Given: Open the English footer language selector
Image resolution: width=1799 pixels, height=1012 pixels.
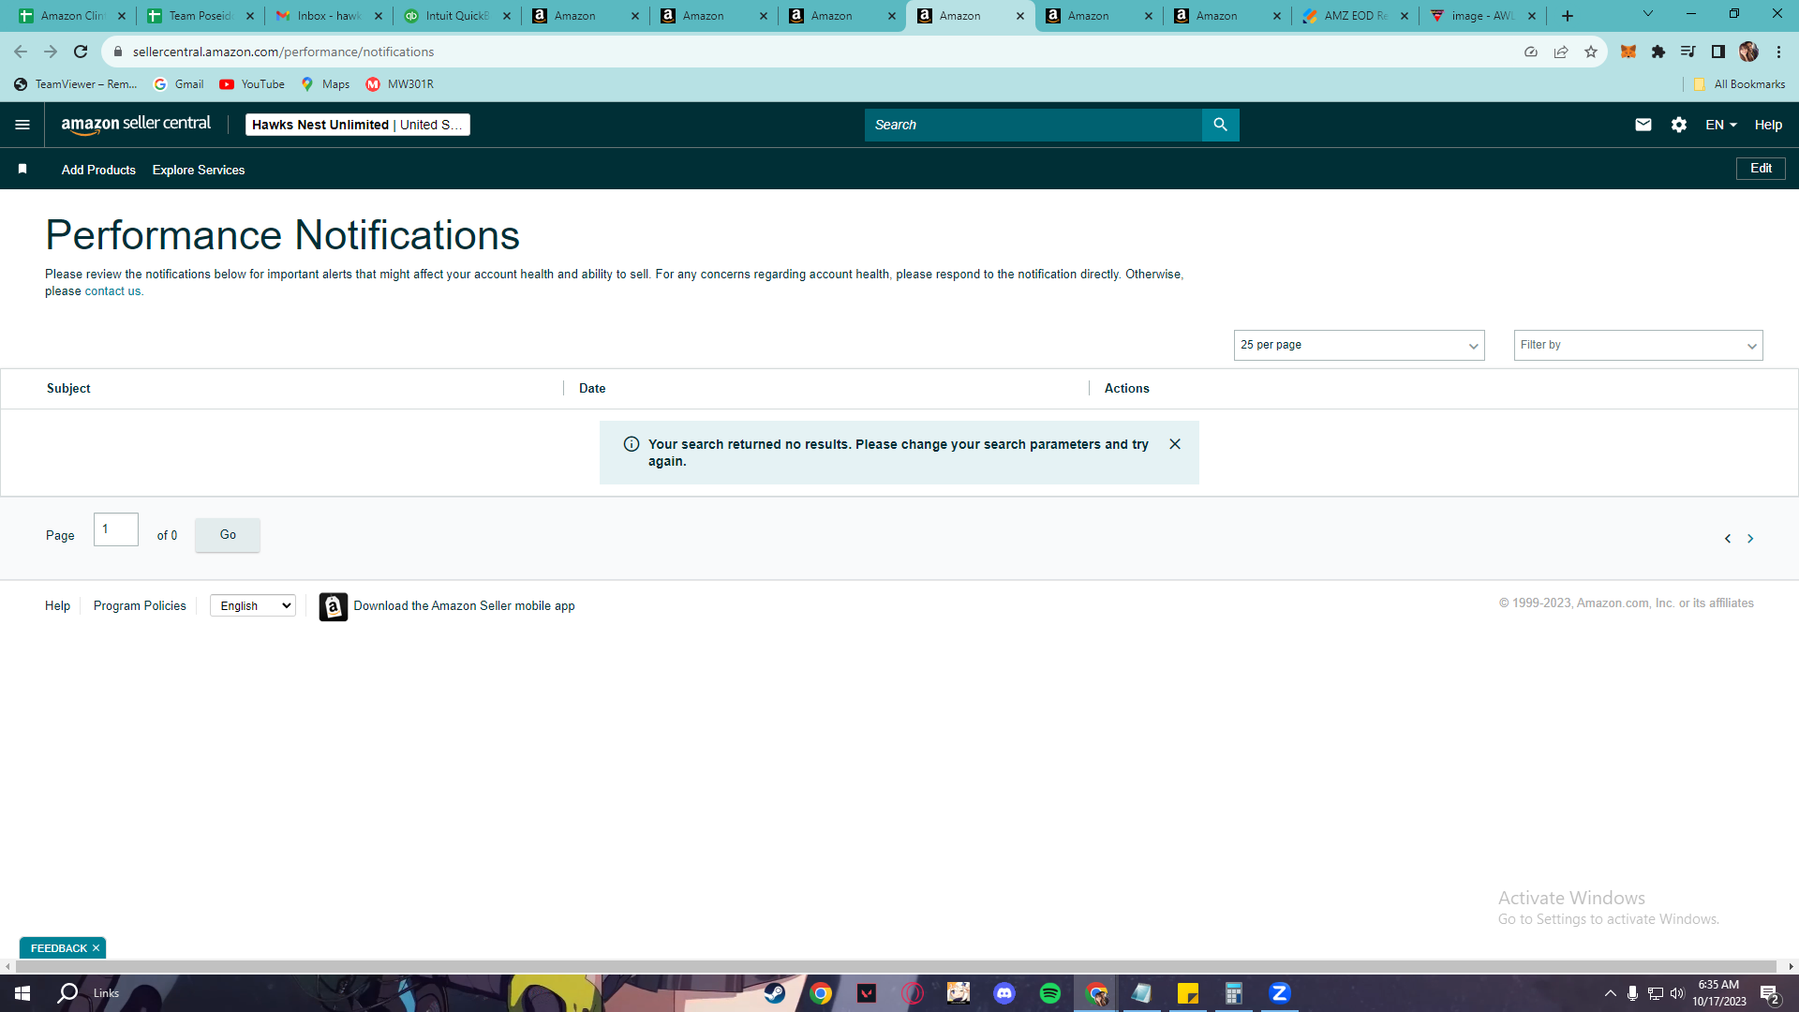Looking at the screenshot, I should click(253, 606).
